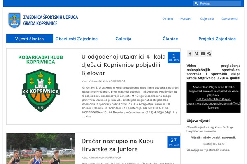Click the Video proglašenja najuspješnijih sportašica heading

pos(214,72)
